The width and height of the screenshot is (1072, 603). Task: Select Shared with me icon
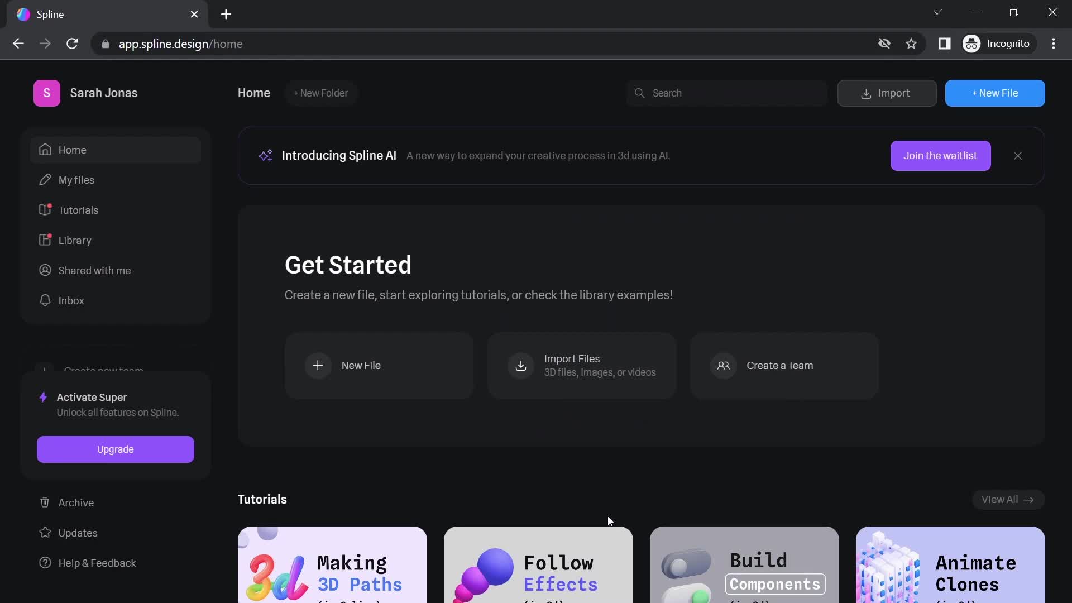point(46,270)
